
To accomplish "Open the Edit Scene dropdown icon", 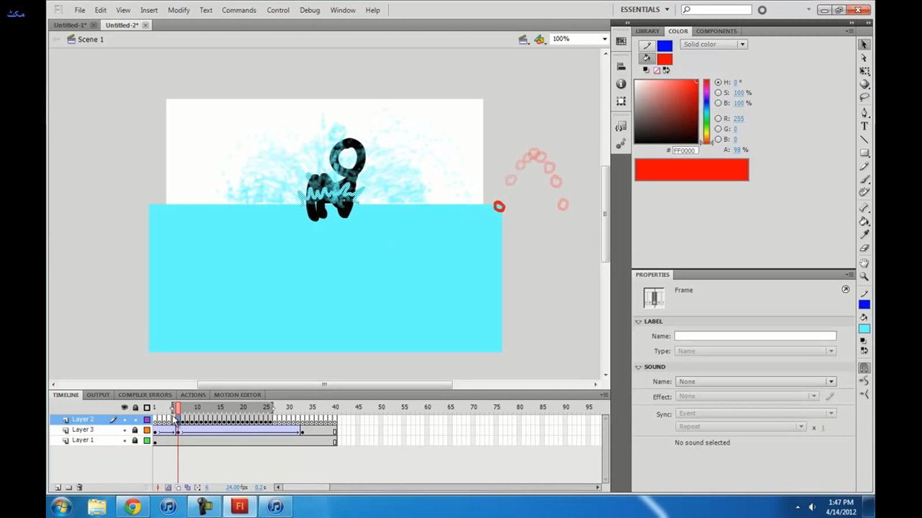I will tap(524, 40).
